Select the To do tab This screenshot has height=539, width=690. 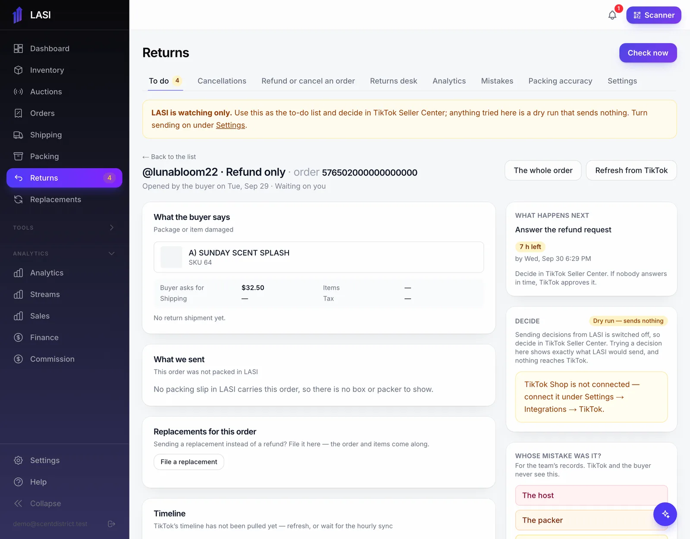(165, 81)
